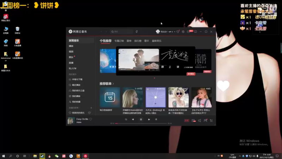Image resolution: width=282 pixels, height=159 pixels.
Task: Switch to the 歌手 tab
Action: (x=147, y=41)
